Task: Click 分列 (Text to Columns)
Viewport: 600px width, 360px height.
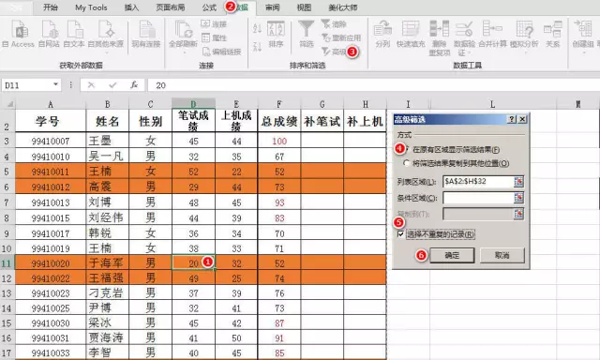Action: coord(382,34)
